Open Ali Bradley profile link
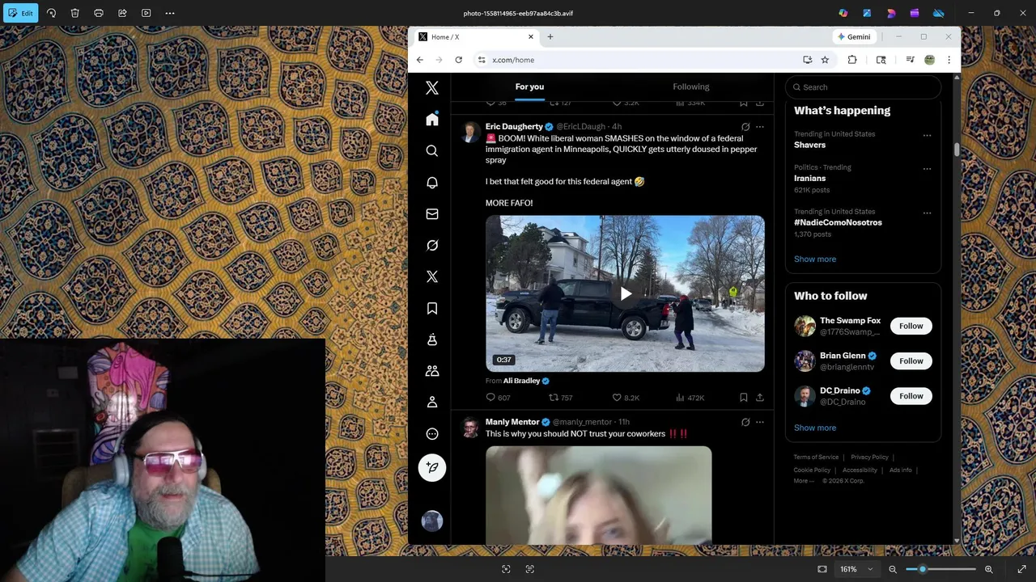The width and height of the screenshot is (1036, 582). click(521, 381)
